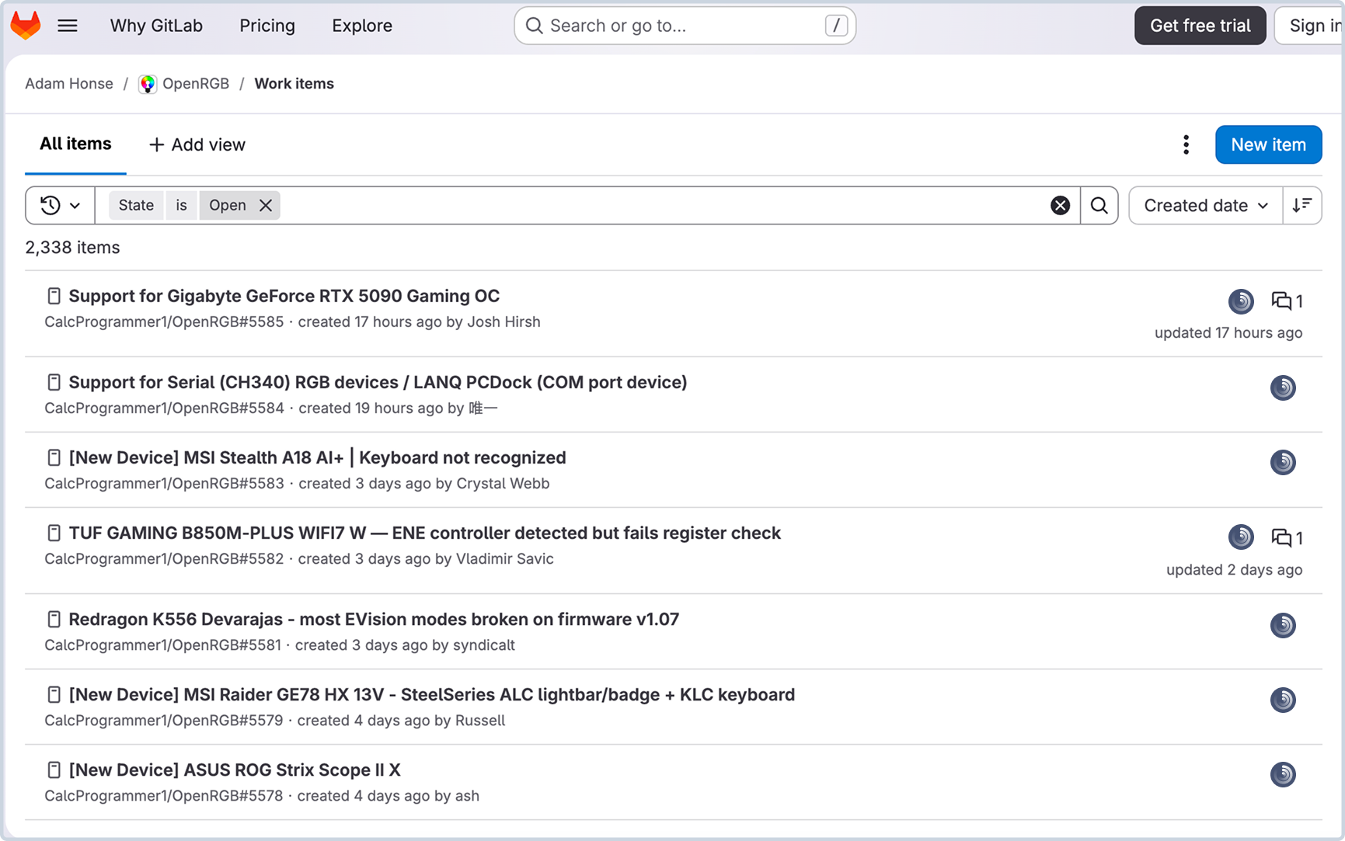This screenshot has width=1345, height=841.
Task: Click 'created 3 days ago by syndicalt'
Action: [405, 645]
